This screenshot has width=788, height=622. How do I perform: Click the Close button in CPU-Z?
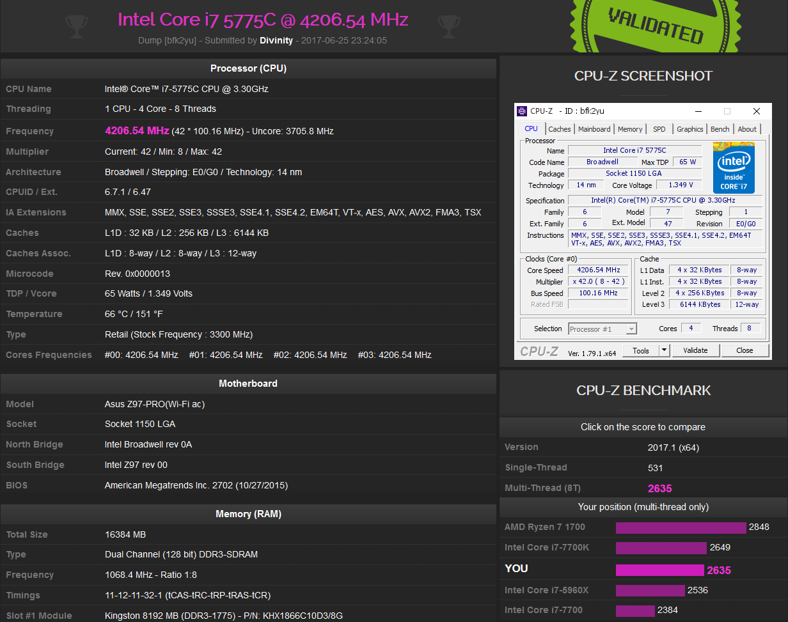745,350
